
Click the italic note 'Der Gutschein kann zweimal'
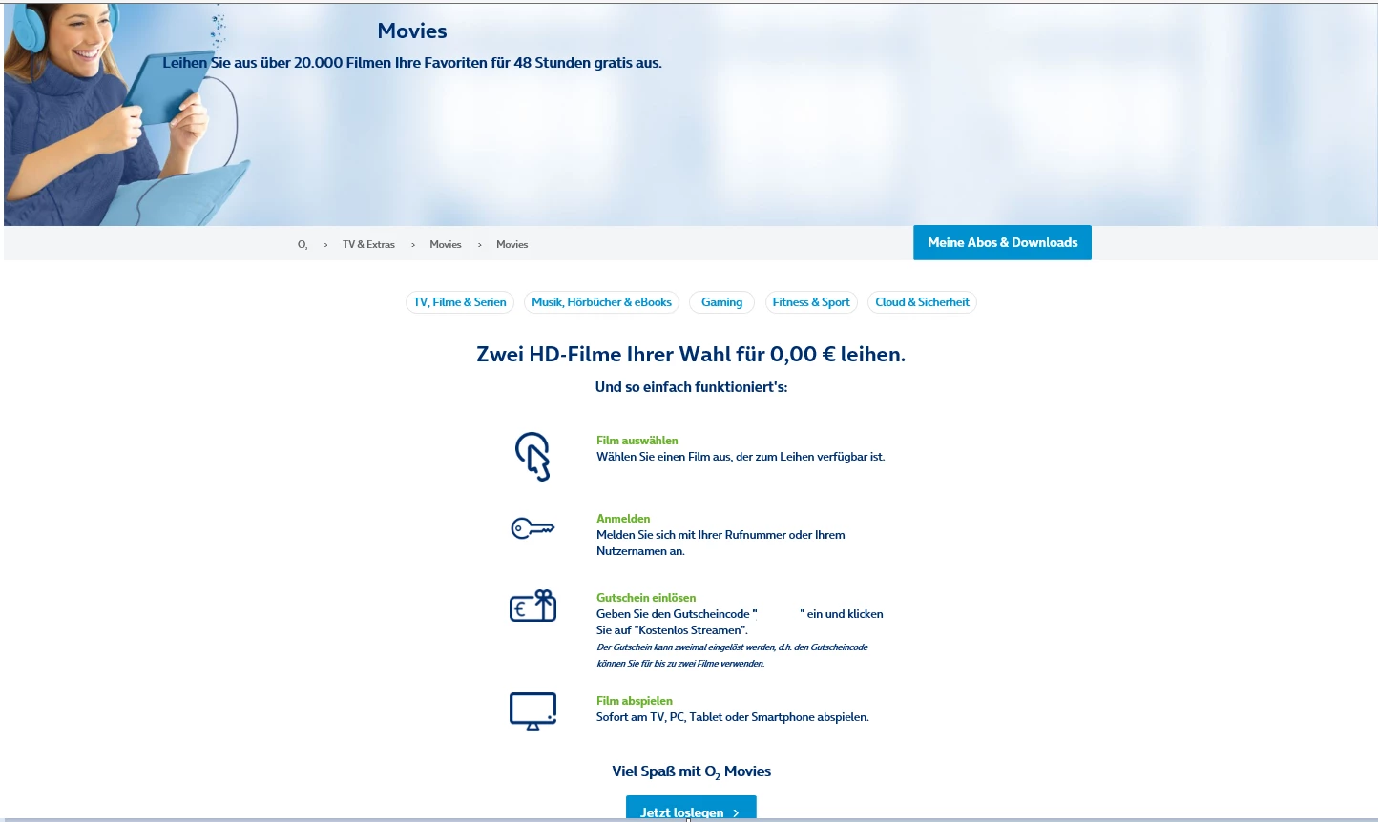click(732, 655)
